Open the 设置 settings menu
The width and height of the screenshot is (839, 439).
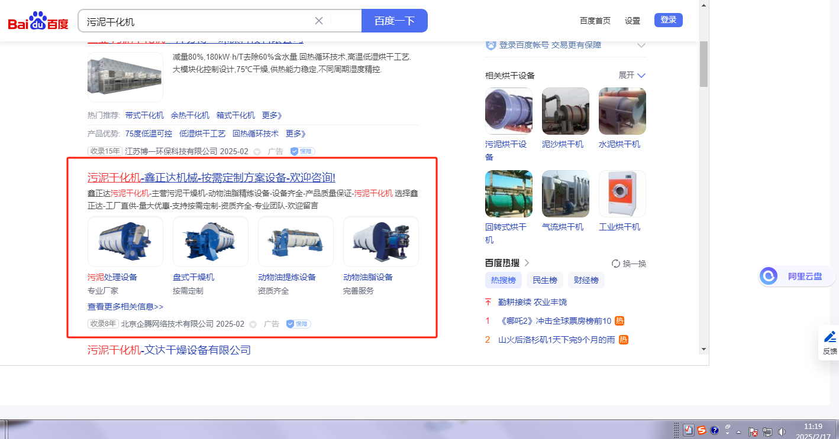[x=633, y=21]
